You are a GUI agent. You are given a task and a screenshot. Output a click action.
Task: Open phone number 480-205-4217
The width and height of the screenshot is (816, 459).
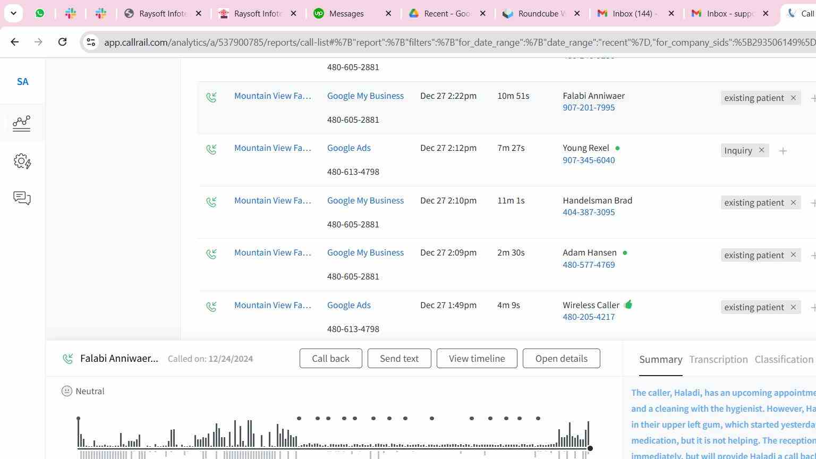click(589, 317)
